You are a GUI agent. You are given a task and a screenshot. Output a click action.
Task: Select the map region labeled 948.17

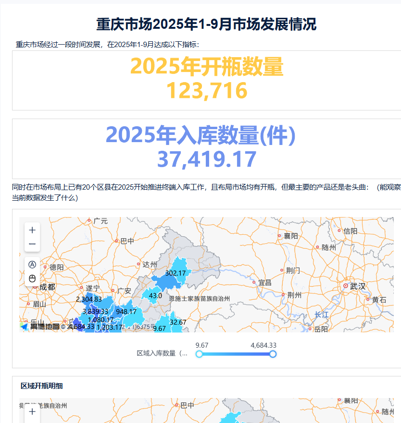point(126,312)
